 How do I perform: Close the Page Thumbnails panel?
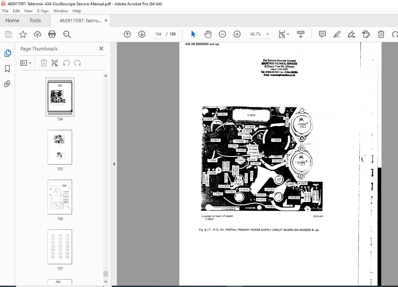click(101, 48)
